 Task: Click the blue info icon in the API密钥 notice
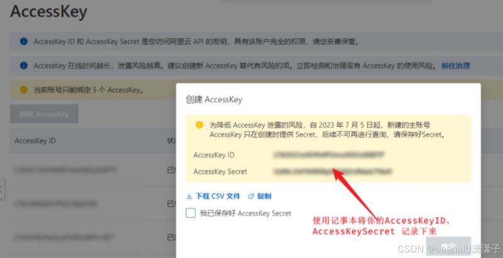[x=24, y=41]
